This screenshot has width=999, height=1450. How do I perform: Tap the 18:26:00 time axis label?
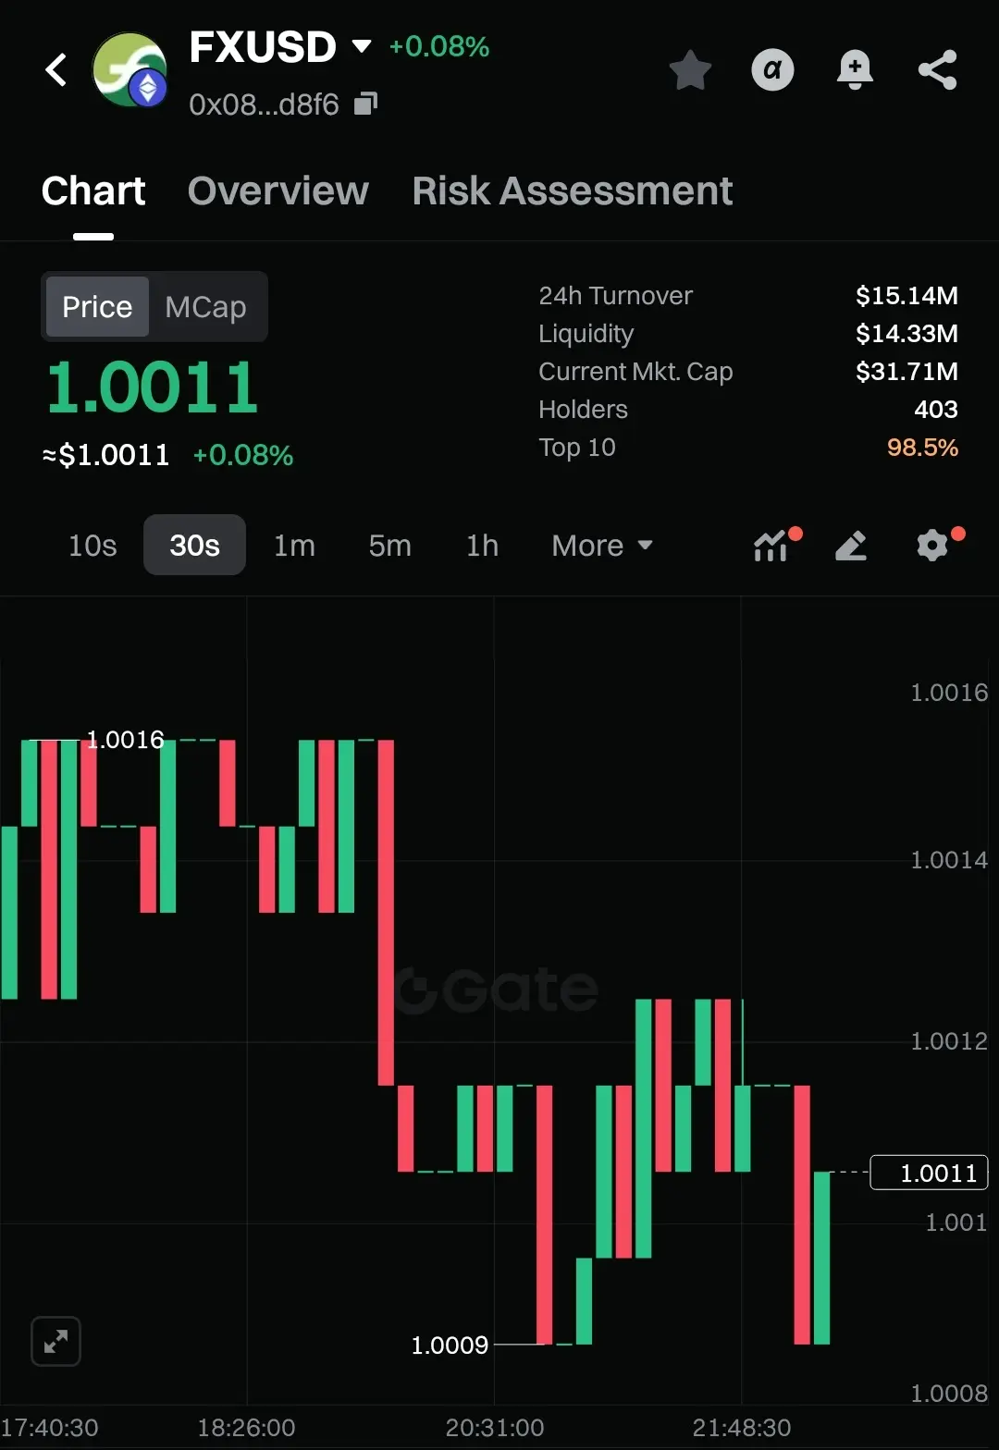coord(246,1428)
